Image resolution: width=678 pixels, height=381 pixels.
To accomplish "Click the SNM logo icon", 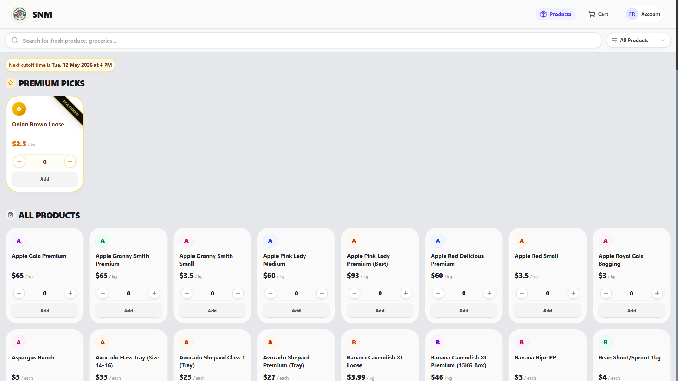I will pyautogui.click(x=20, y=14).
